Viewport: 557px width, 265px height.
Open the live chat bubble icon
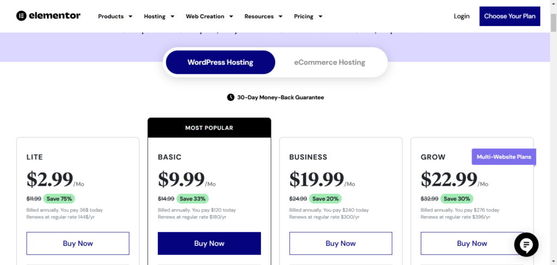tap(527, 245)
